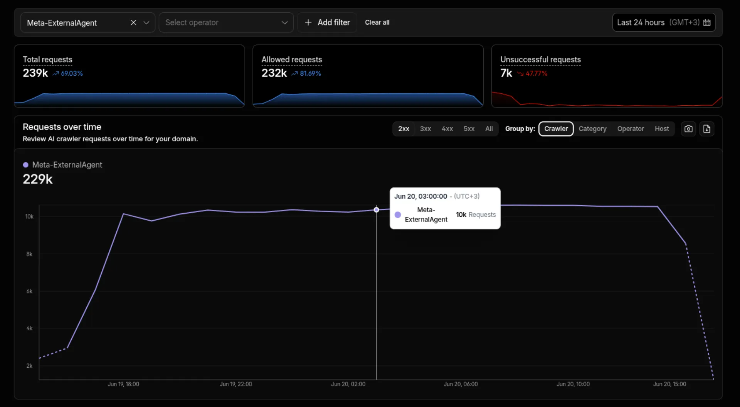Image resolution: width=740 pixels, height=407 pixels.
Task: Click the Requests over time heading
Action: coord(62,127)
